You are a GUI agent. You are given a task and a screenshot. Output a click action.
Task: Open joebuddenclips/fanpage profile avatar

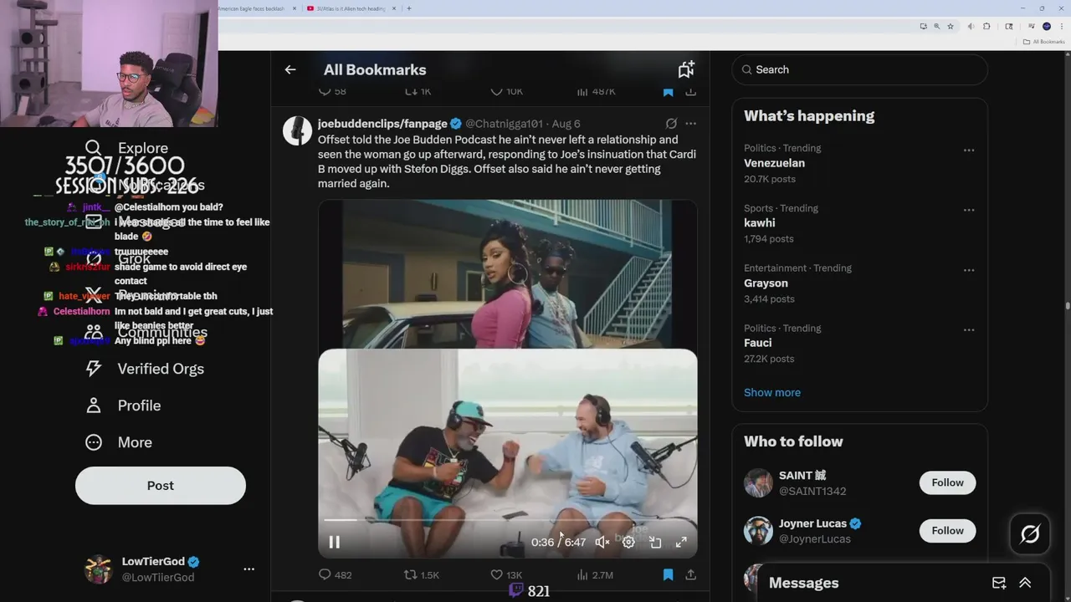297,130
